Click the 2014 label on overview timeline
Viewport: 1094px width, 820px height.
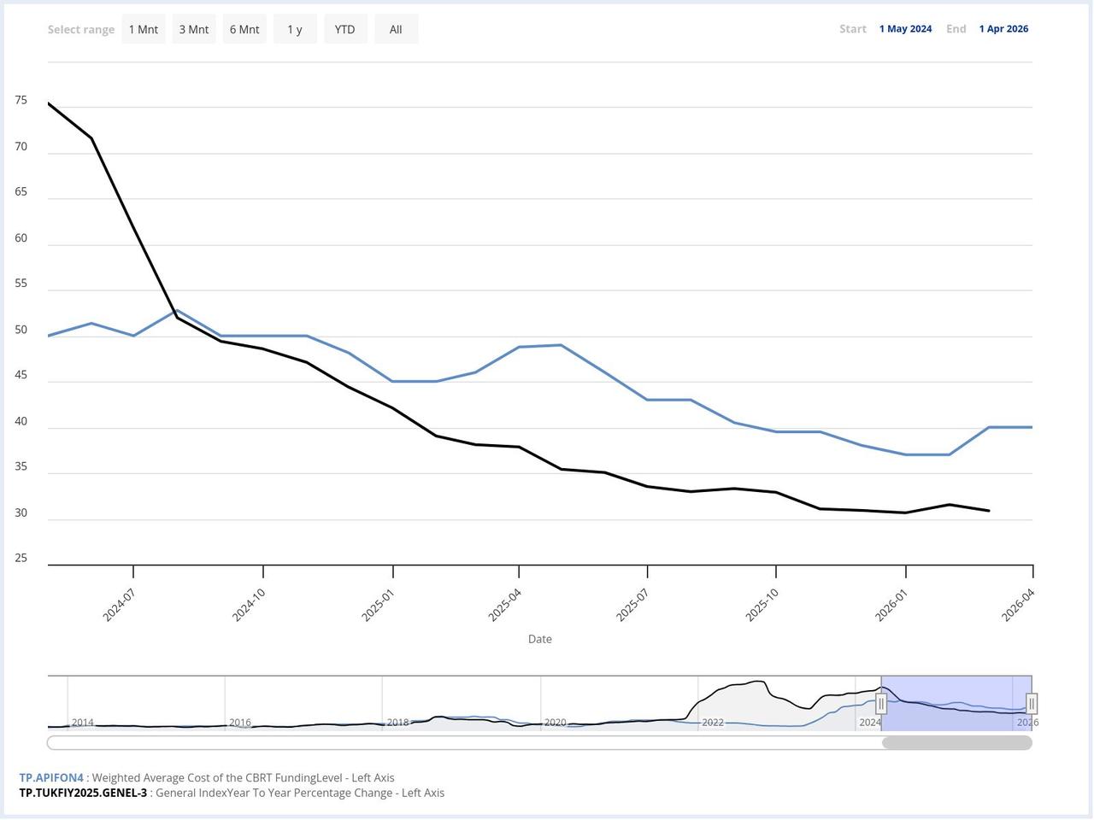pos(82,723)
